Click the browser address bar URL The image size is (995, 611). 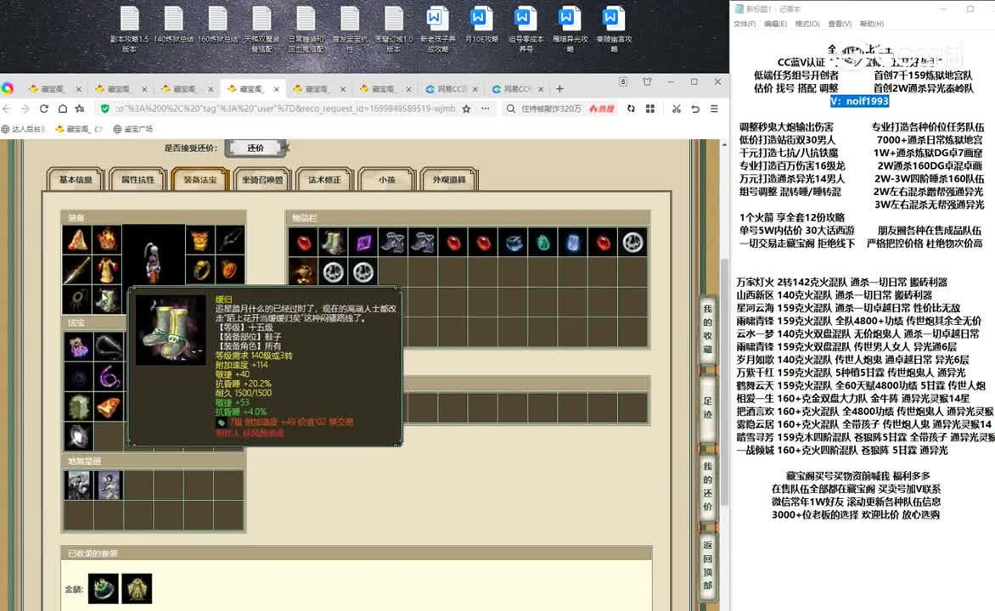285,109
